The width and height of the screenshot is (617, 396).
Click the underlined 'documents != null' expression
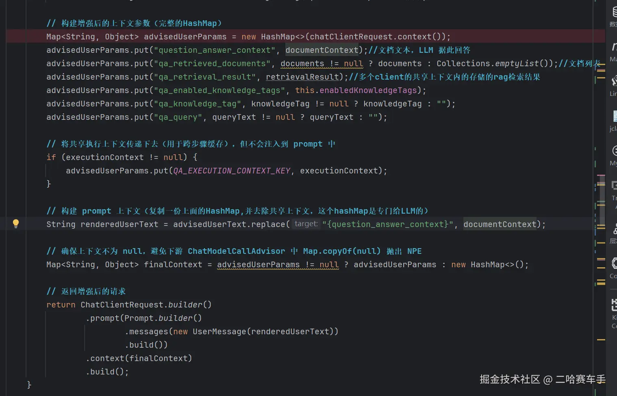click(322, 63)
